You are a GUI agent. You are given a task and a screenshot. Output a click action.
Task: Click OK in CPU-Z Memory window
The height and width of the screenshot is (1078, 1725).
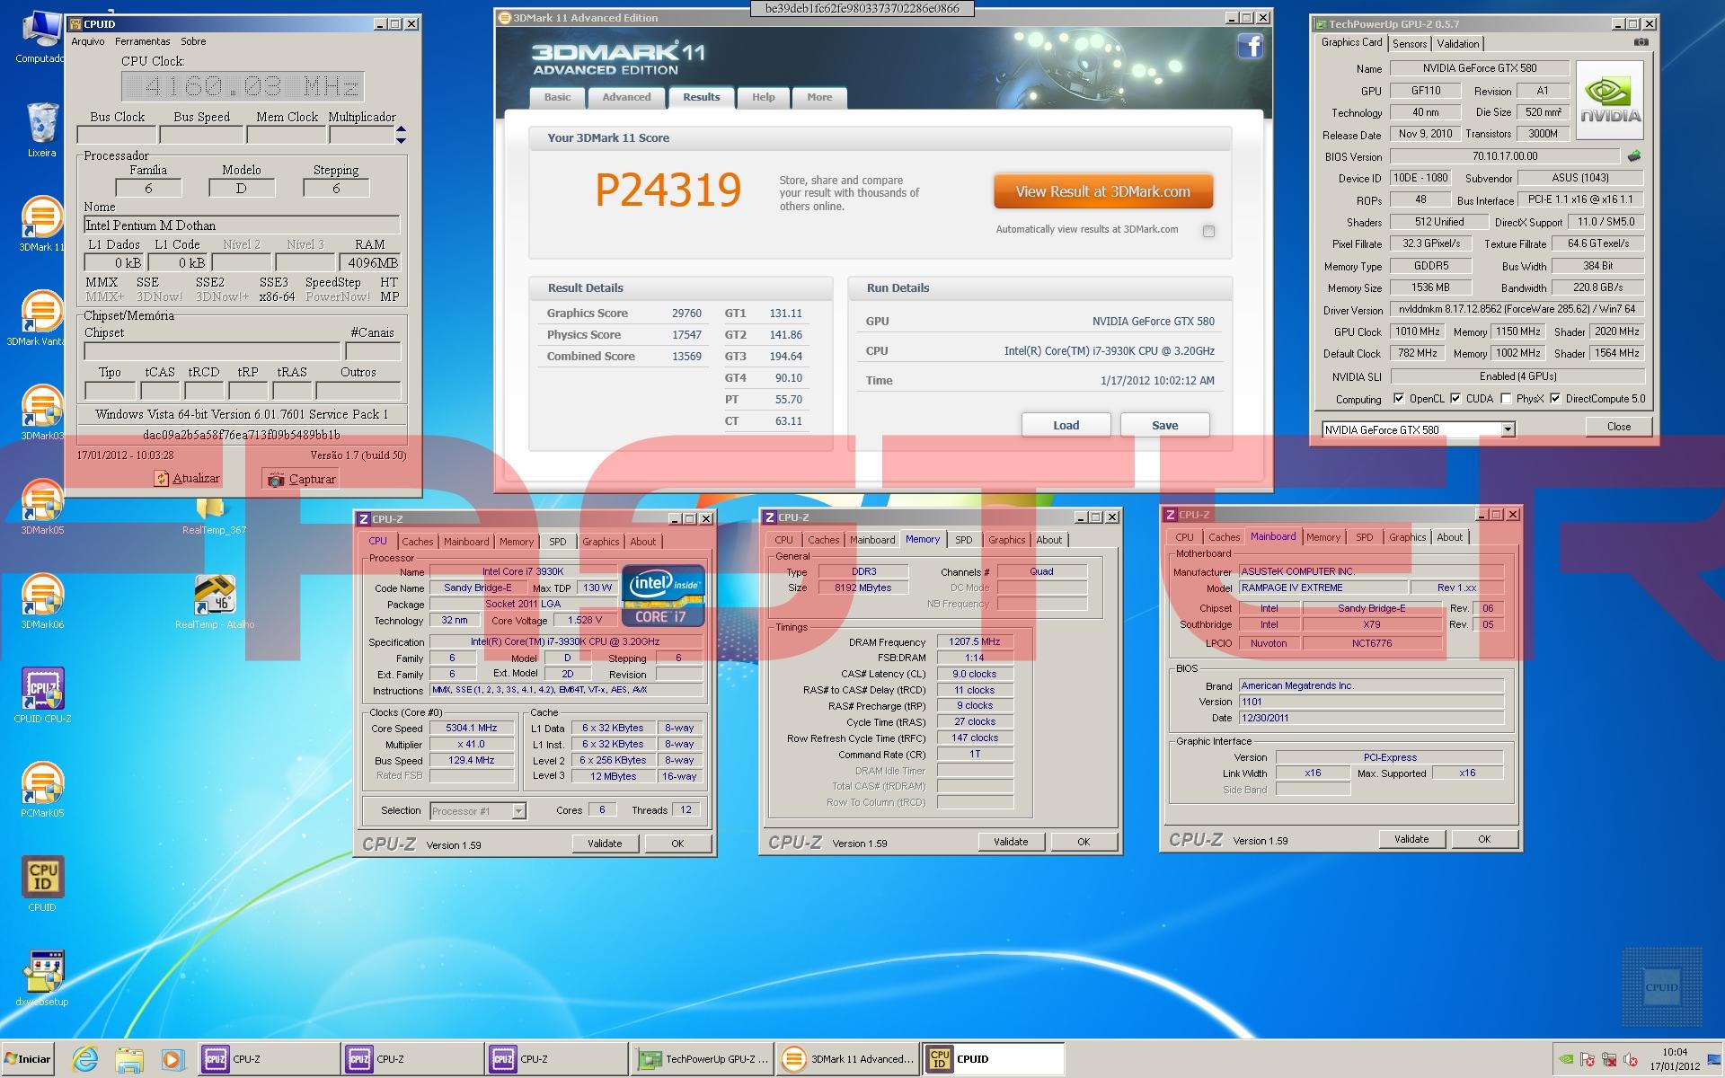pos(1084,842)
